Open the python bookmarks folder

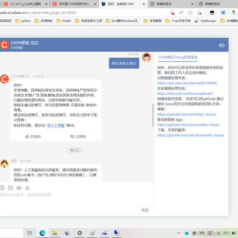click(x=23, y=21)
